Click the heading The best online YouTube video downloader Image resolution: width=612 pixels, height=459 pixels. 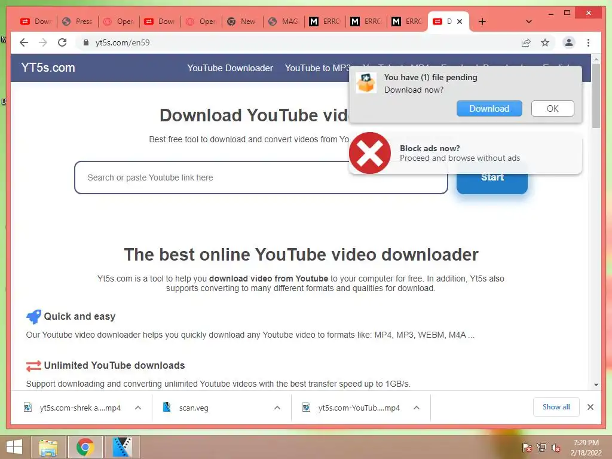[301, 255]
